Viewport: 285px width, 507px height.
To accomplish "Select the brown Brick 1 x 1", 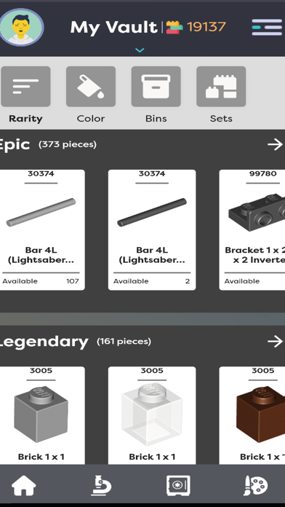I will click(252, 415).
